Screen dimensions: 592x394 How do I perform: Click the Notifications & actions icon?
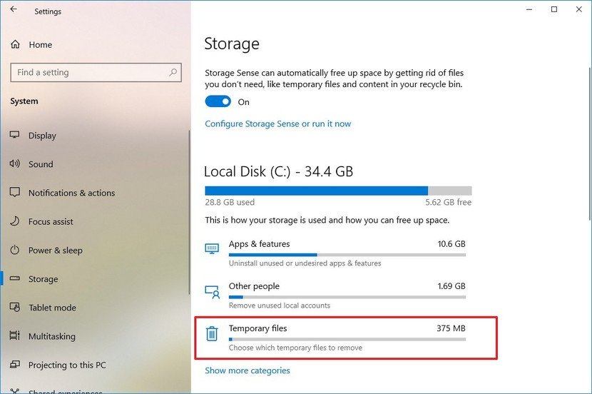coord(14,193)
